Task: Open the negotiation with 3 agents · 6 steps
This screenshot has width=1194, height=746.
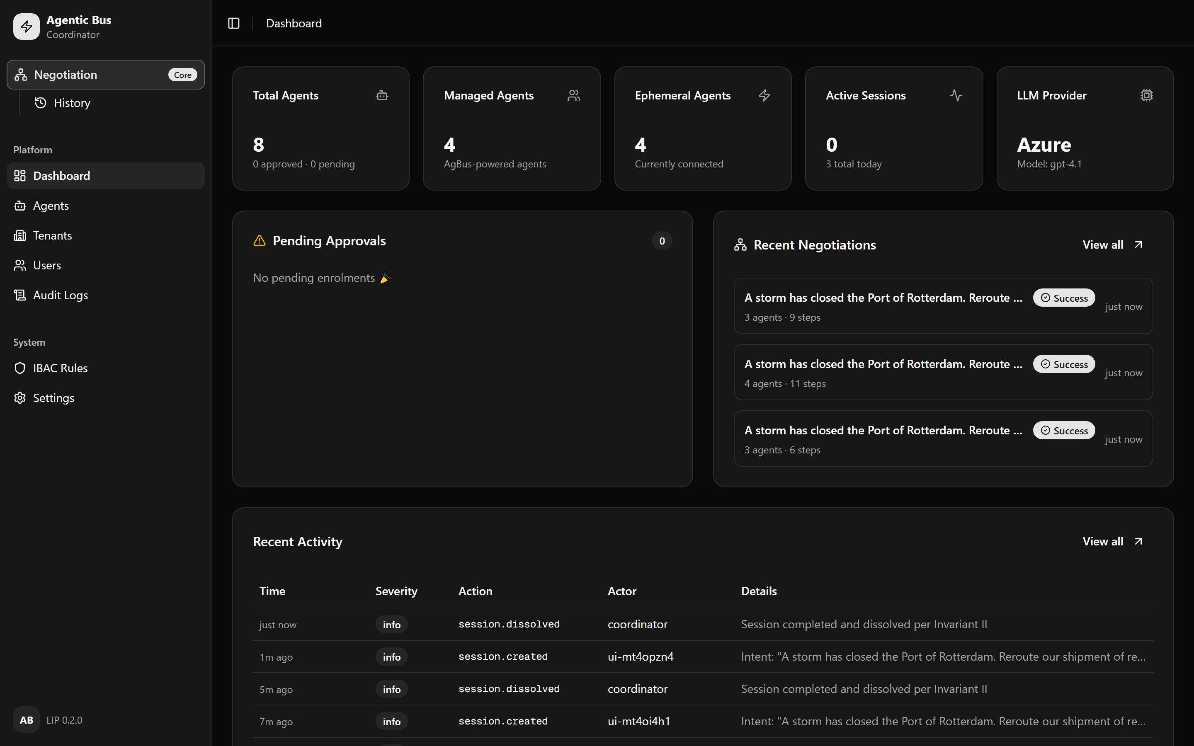Action: coord(943,438)
